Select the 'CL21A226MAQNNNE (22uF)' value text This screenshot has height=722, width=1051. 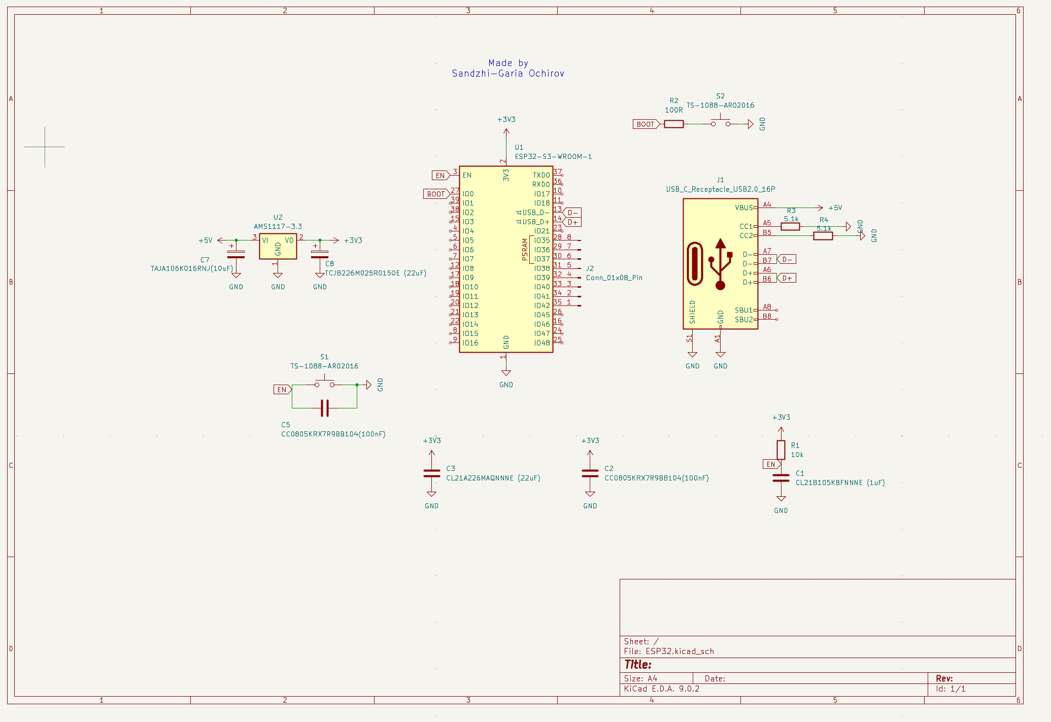[493, 478]
